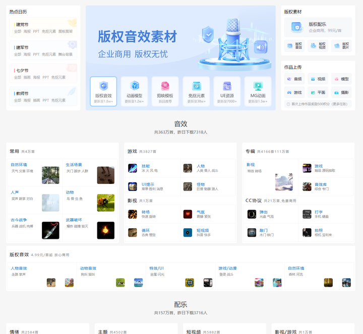
Task: Open the 循环 film sound icon
Action: click(133, 232)
